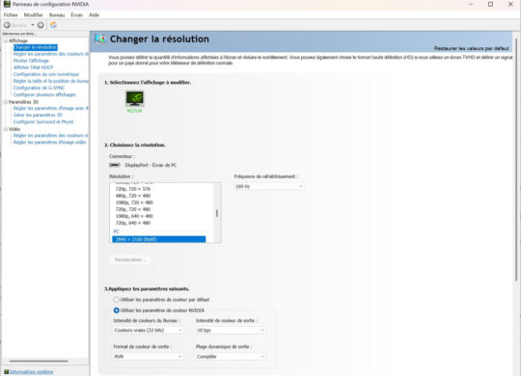Choose the NVIDIA color settings radio button
The width and height of the screenshot is (521, 376).
(117, 310)
